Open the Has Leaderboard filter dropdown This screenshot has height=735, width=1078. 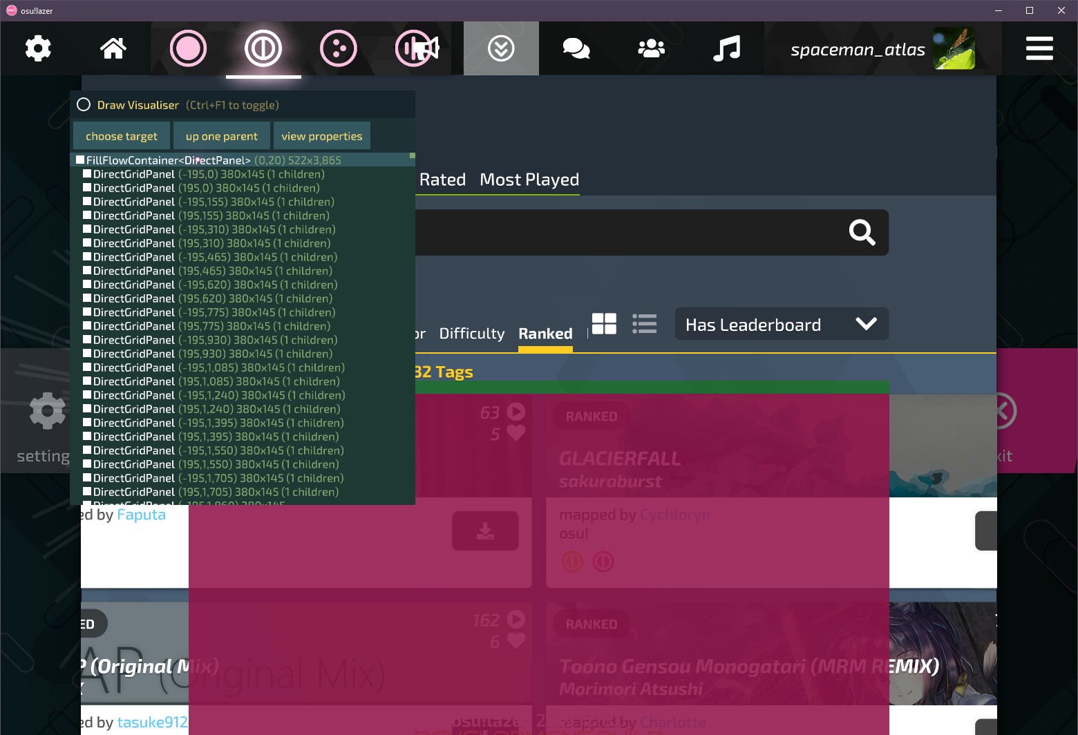781,324
